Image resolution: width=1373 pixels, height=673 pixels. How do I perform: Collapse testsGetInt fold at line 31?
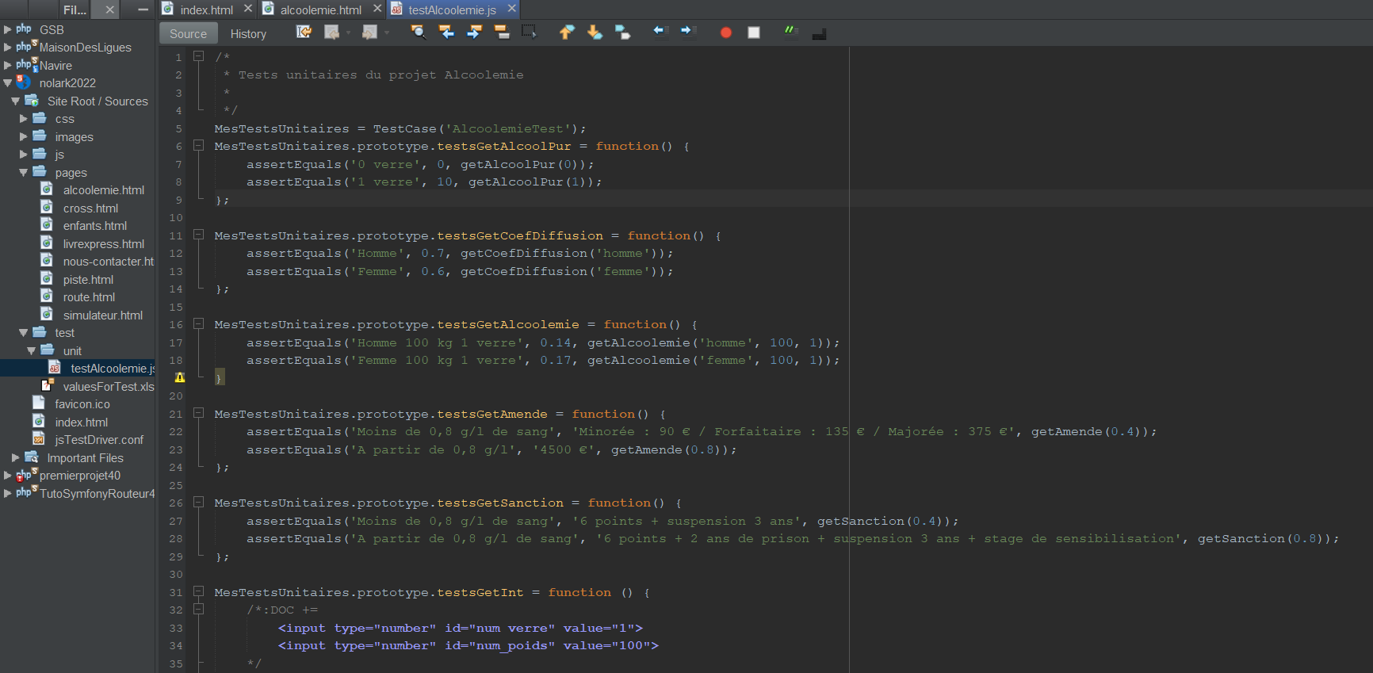pos(199,591)
